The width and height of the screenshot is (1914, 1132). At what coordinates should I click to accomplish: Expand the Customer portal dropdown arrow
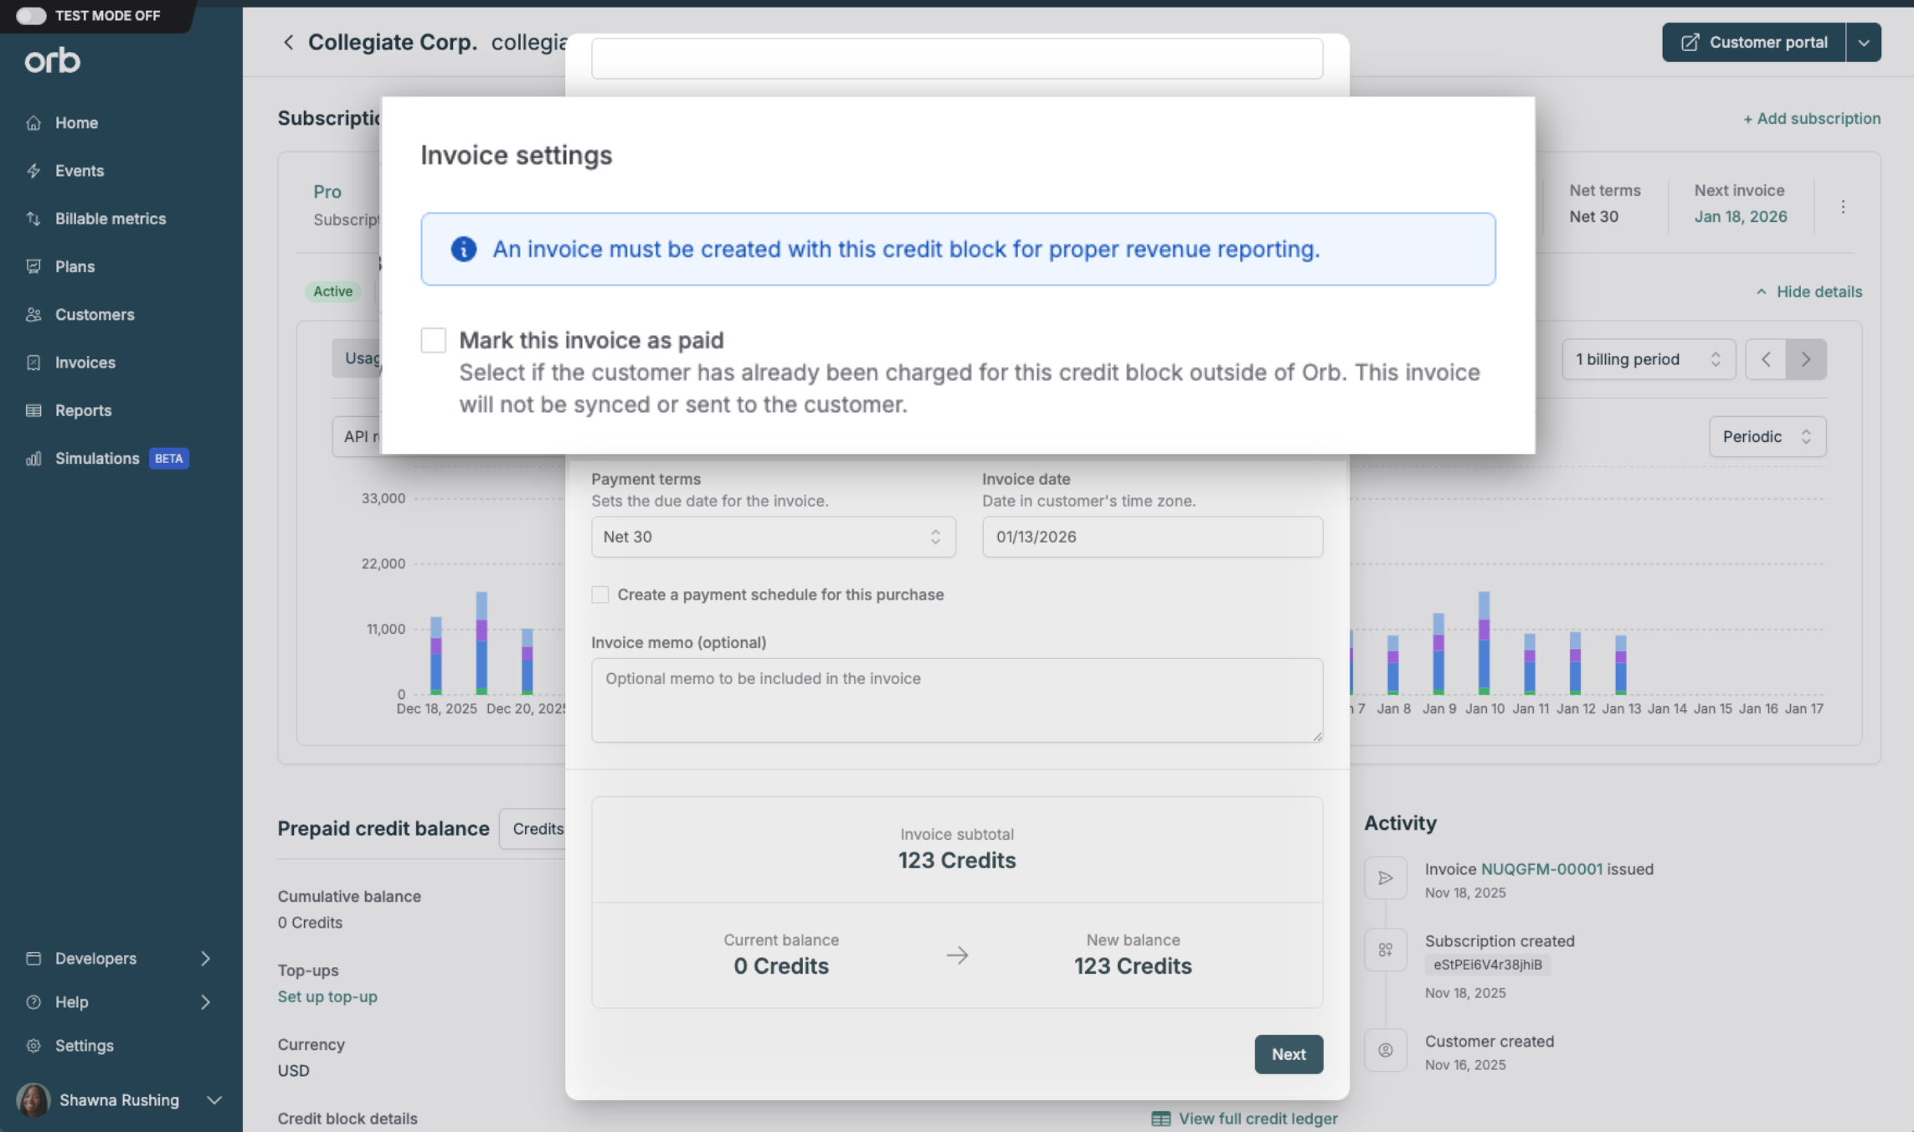[1863, 42]
